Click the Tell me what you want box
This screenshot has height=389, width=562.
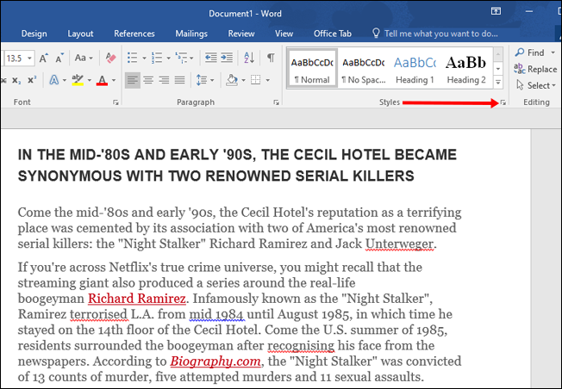435,34
